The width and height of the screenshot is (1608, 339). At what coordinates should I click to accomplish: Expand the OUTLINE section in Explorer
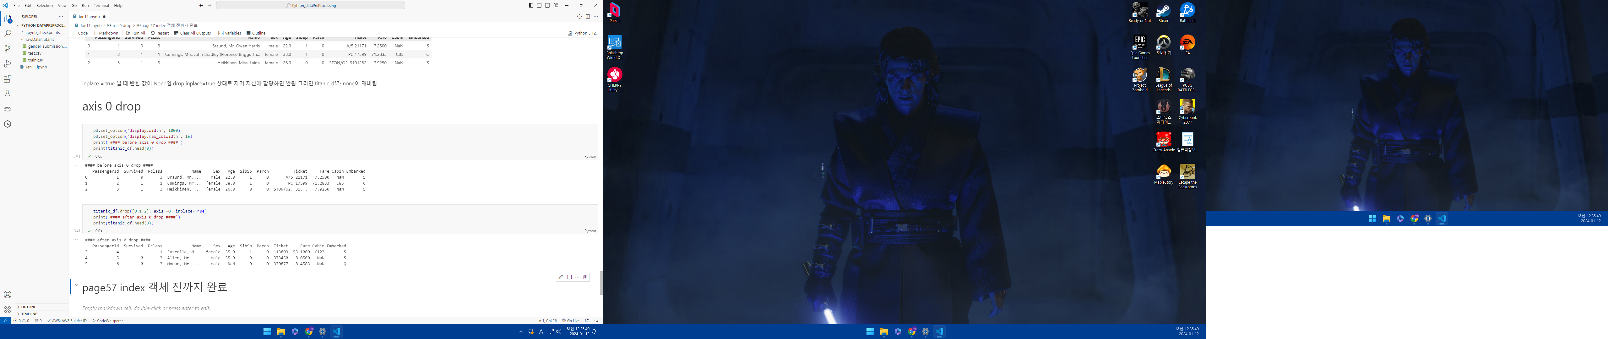[29, 307]
